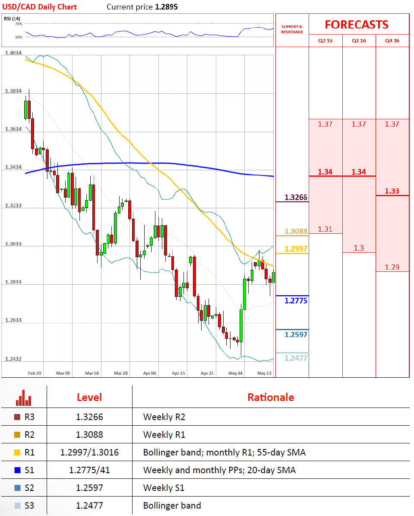This screenshot has width=414, height=516.
Task: Click the FORECASTS heading
Action: [x=357, y=25]
